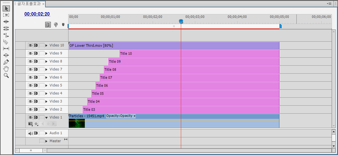This screenshot has height=155, width=338.
Task: Select the Title 03 clip
Action: pyautogui.click(x=181, y=109)
